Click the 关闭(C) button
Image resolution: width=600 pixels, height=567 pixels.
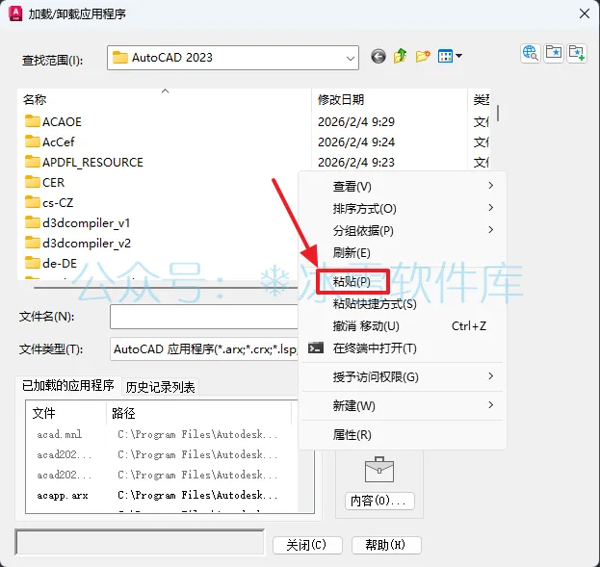point(307,545)
